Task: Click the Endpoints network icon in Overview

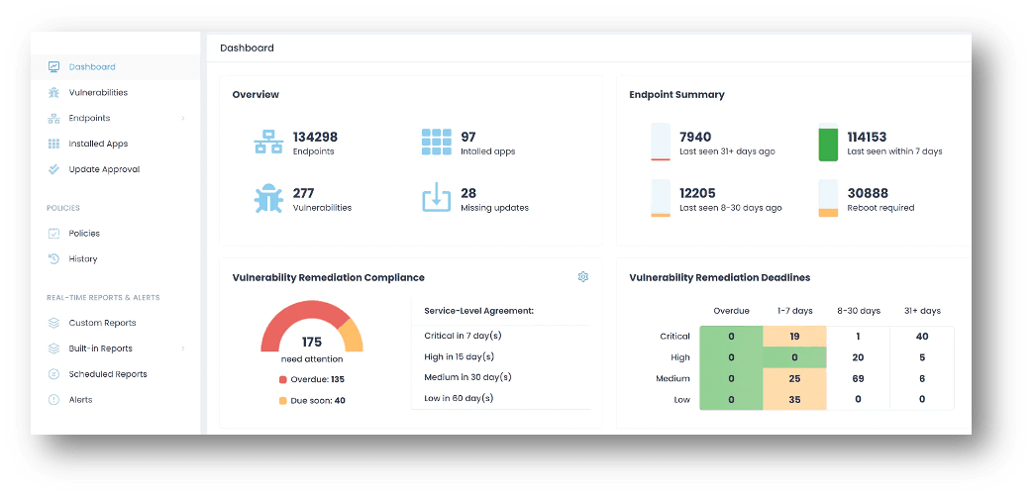Action: [268, 143]
